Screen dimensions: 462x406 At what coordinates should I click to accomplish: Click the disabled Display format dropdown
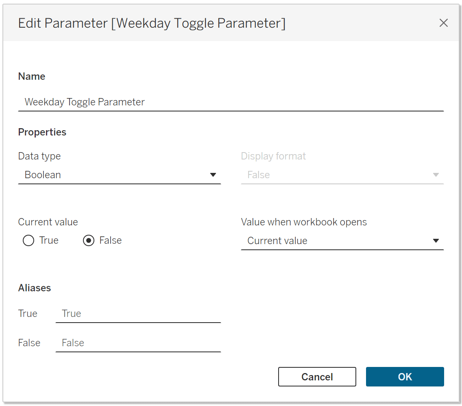pos(342,175)
